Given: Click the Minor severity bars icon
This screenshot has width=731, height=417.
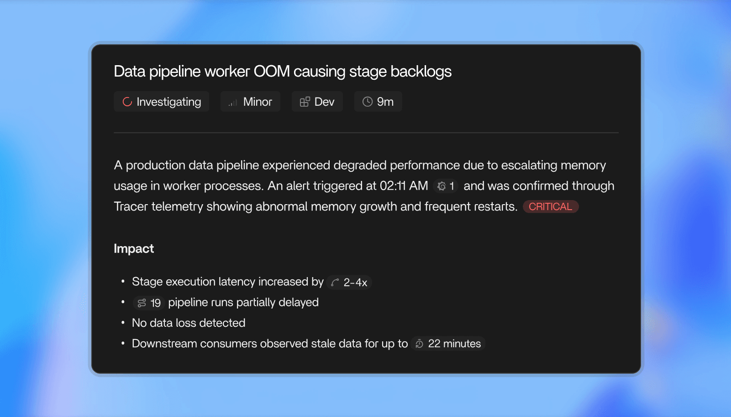Looking at the screenshot, I should (233, 103).
